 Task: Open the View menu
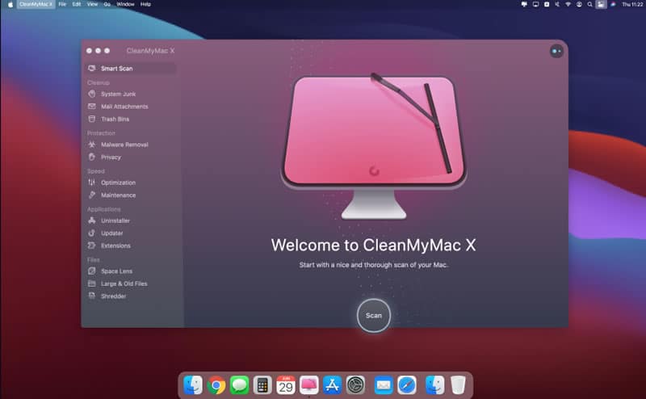pos(92,4)
